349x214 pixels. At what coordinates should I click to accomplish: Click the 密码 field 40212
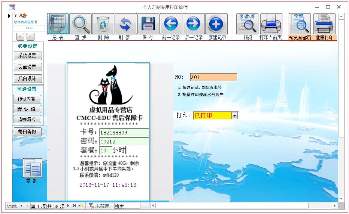pyautogui.click(x=124, y=142)
